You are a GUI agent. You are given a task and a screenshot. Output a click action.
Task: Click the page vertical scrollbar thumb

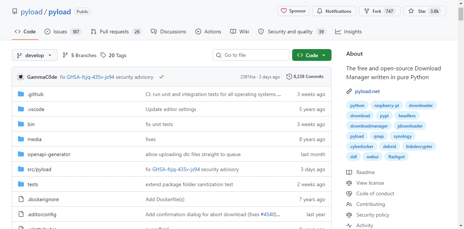(x=461, y=14)
